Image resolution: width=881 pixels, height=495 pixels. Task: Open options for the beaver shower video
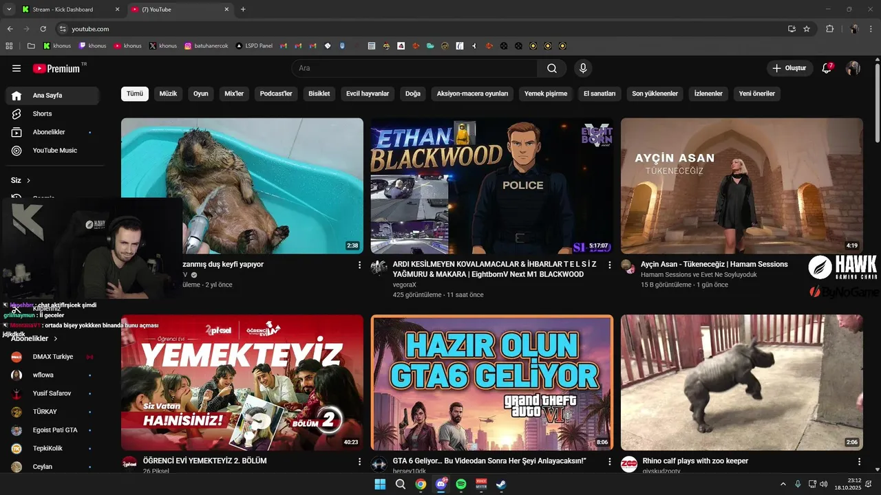pyautogui.click(x=359, y=265)
